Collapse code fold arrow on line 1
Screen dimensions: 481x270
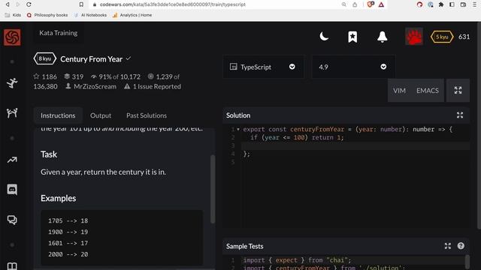[x=238, y=129]
